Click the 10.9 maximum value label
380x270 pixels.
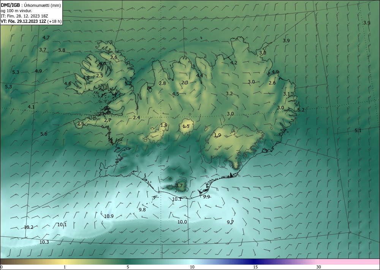(x=109, y=216)
